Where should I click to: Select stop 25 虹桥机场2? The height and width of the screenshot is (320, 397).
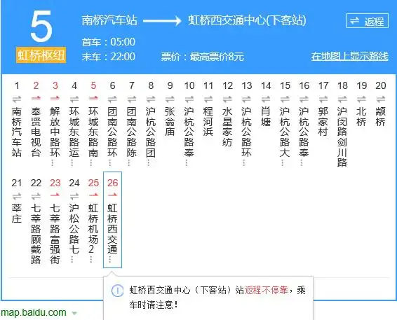(93, 233)
